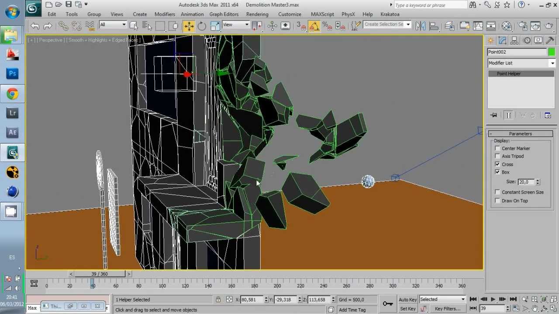Enable the Center Marker checkbox

click(497, 148)
